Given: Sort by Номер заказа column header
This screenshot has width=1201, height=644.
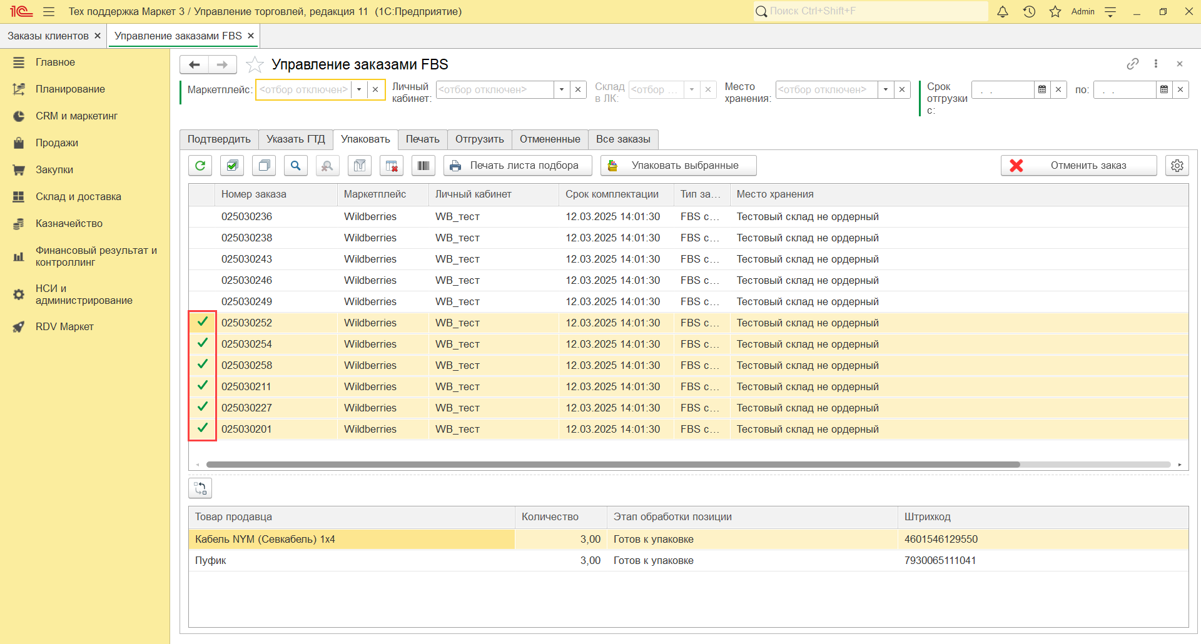Looking at the screenshot, I should click(275, 194).
